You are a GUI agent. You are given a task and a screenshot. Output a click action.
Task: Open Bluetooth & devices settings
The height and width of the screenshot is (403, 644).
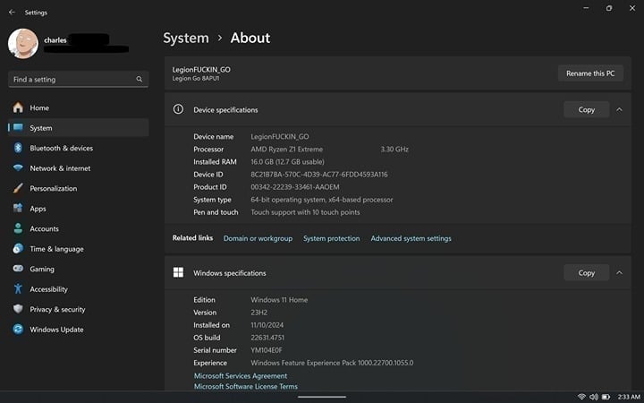coord(61,148)
